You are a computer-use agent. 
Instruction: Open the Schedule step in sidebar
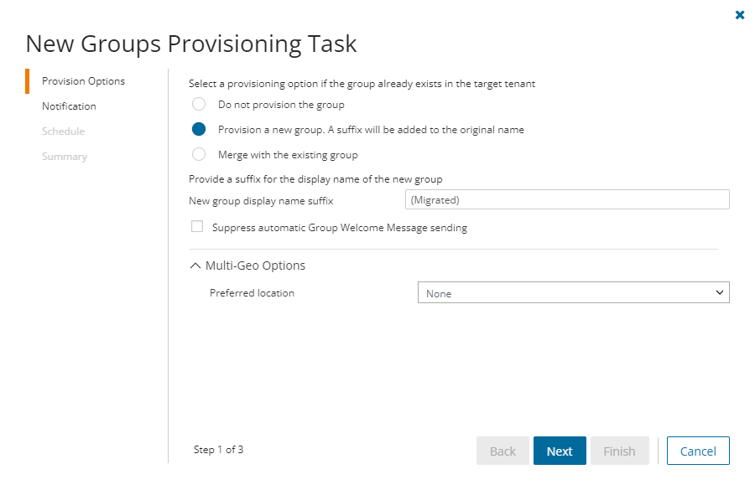click(x=63, y=132)
